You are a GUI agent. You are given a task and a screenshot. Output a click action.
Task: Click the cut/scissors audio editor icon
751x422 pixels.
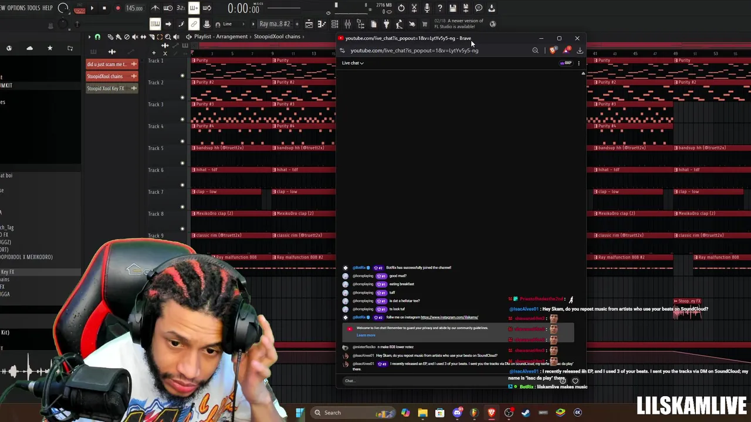(414, 8)
